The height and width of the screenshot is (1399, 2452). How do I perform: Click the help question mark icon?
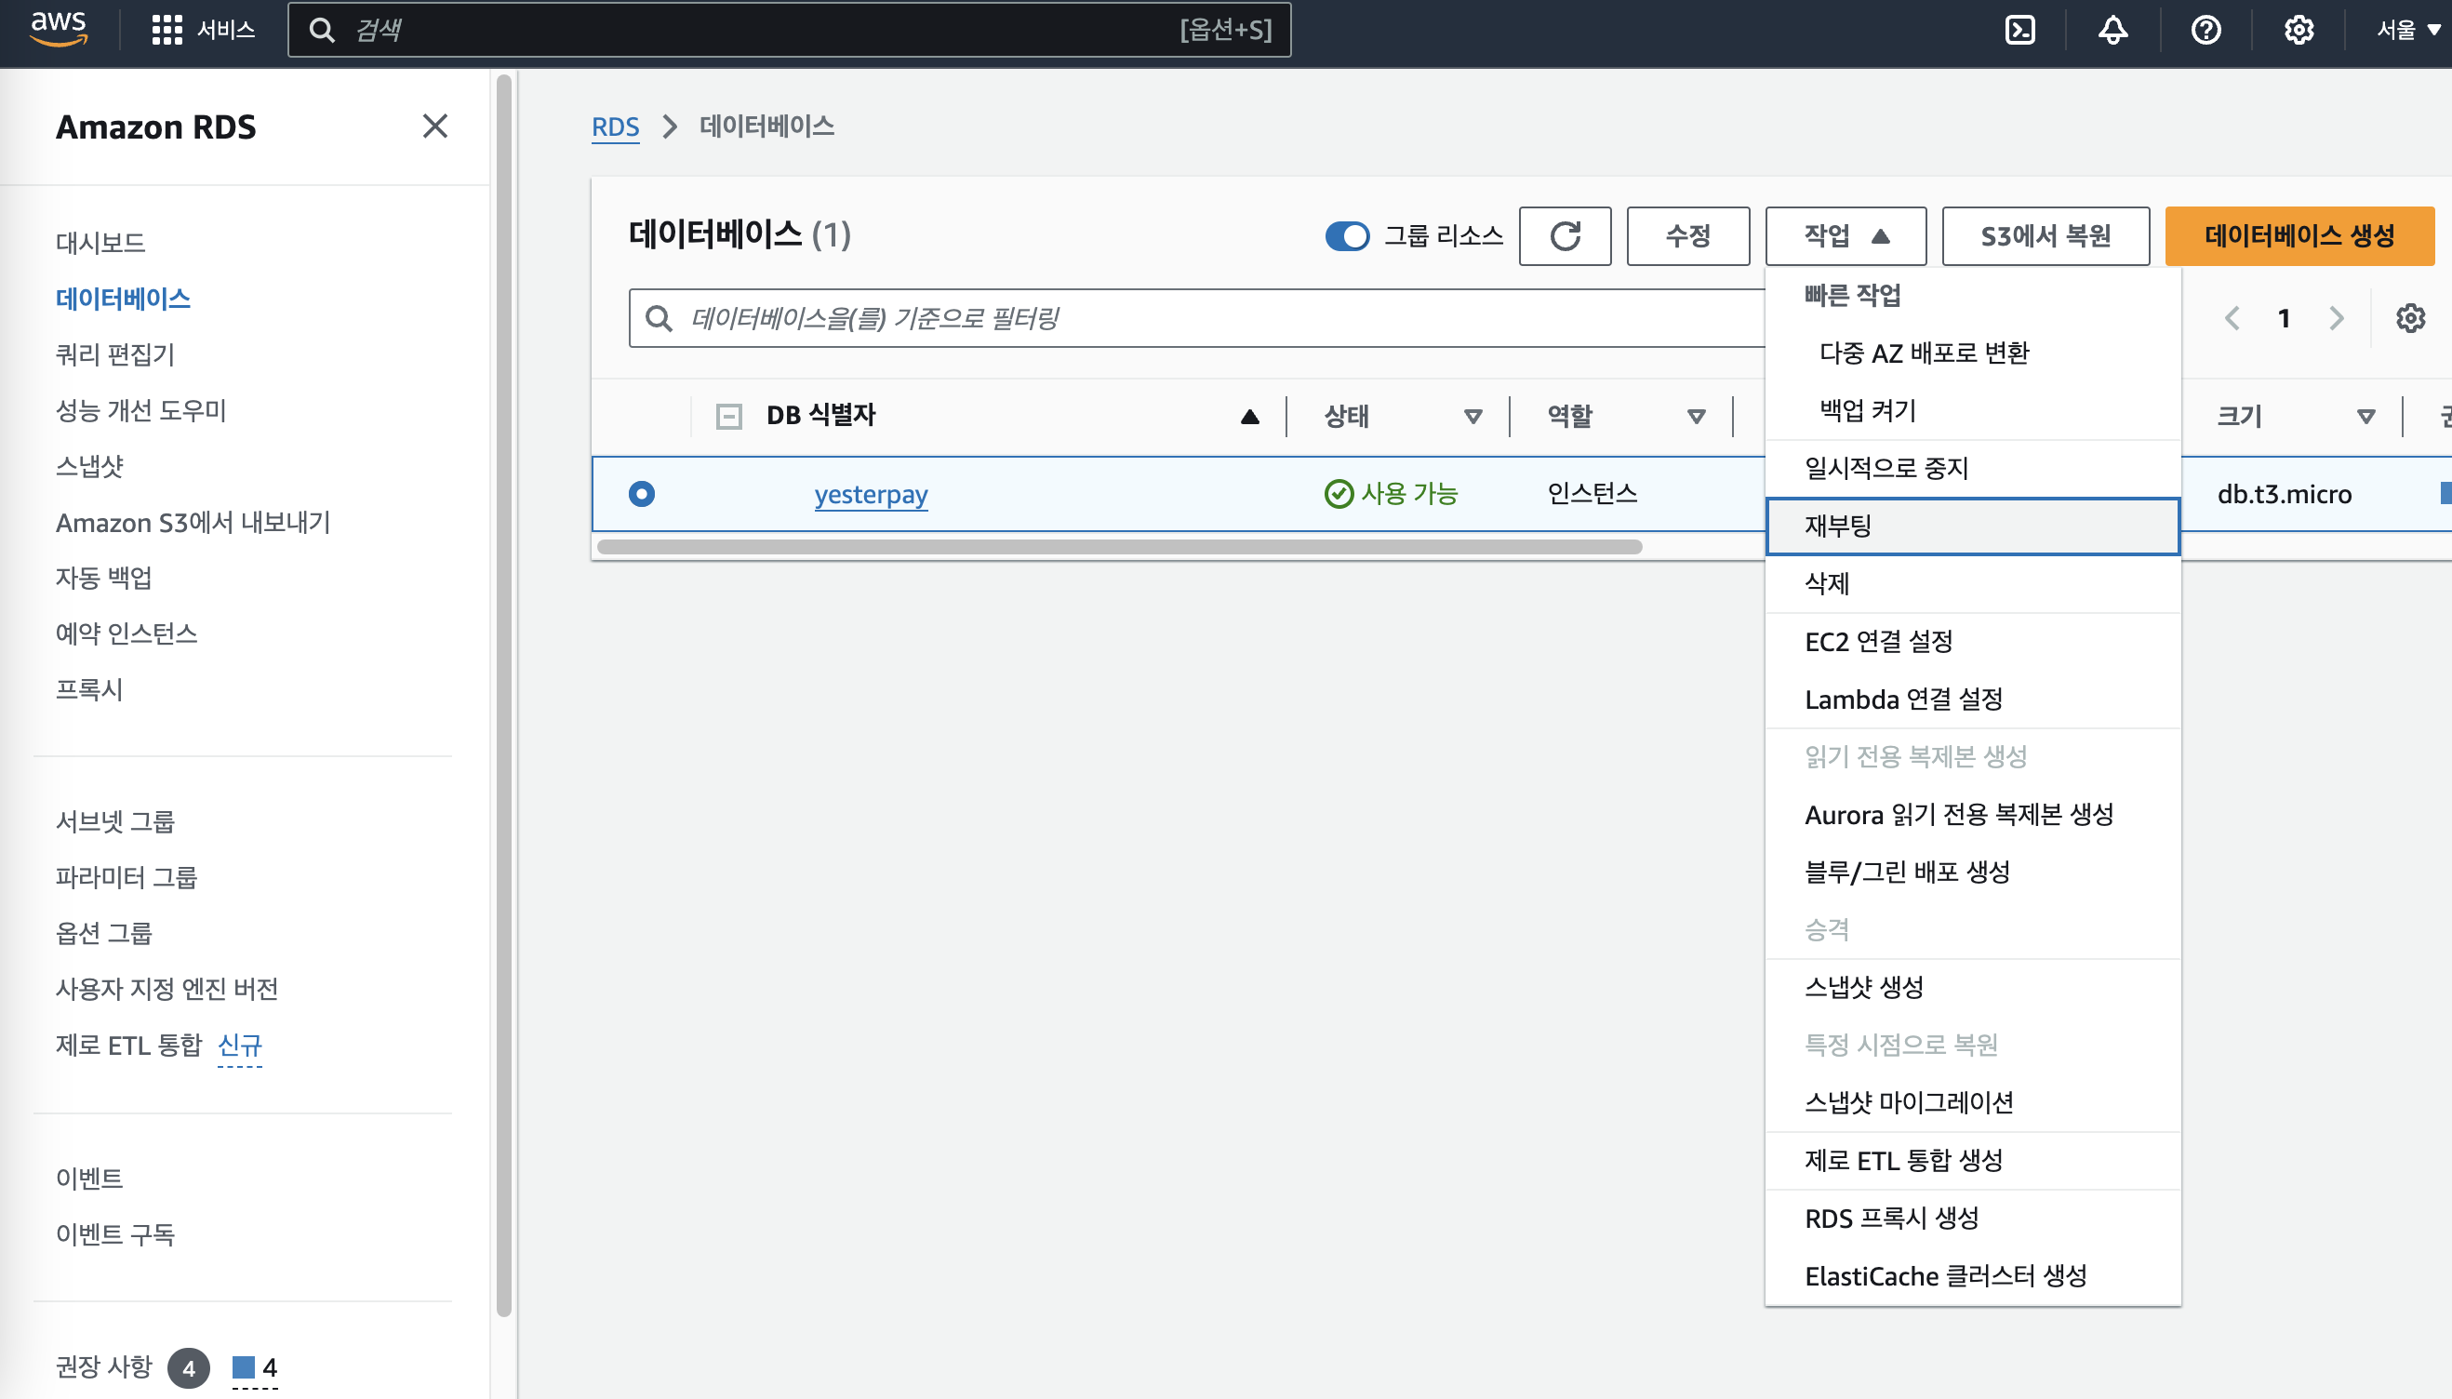(x=2205, y=31)
